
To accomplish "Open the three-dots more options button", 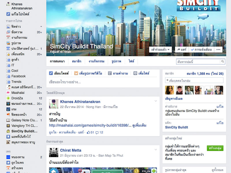I will [218, 50].
